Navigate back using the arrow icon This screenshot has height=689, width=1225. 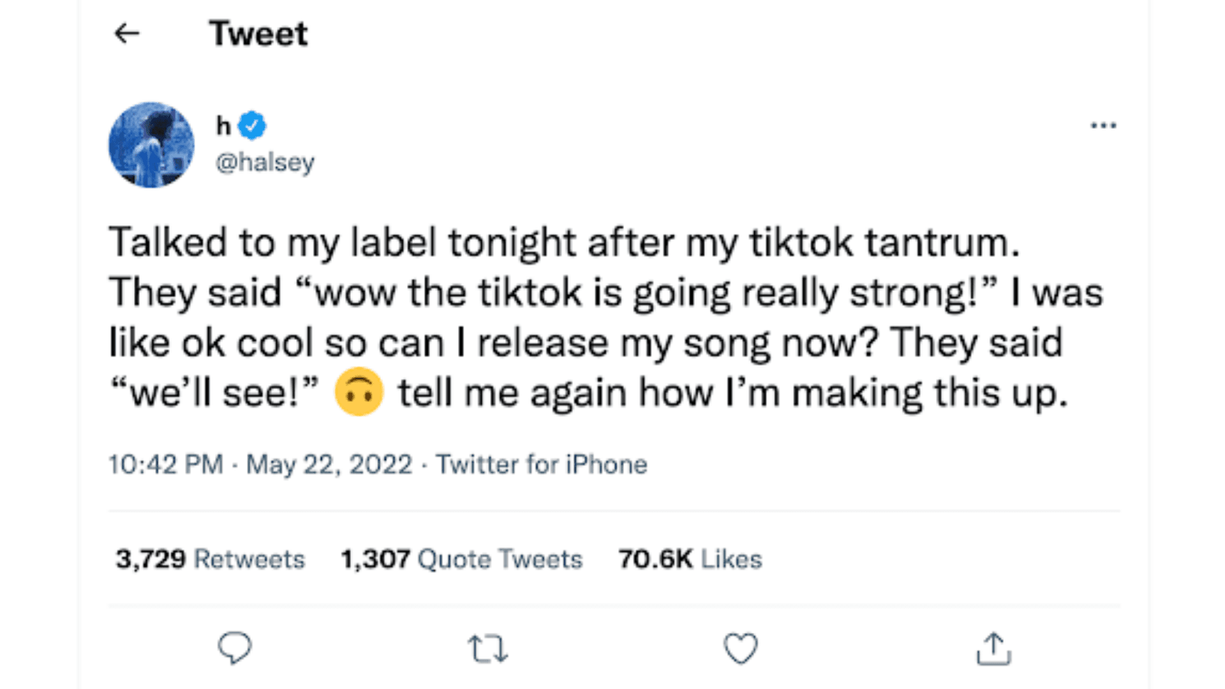(127, 33)
